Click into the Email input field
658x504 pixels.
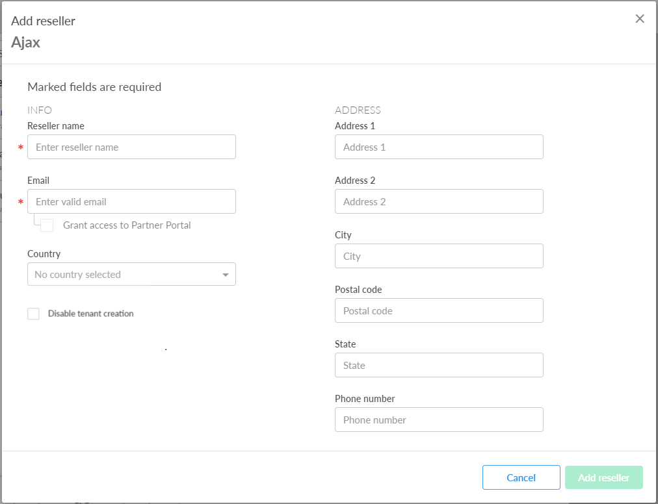pyautogui.click(x=131, y=202)
